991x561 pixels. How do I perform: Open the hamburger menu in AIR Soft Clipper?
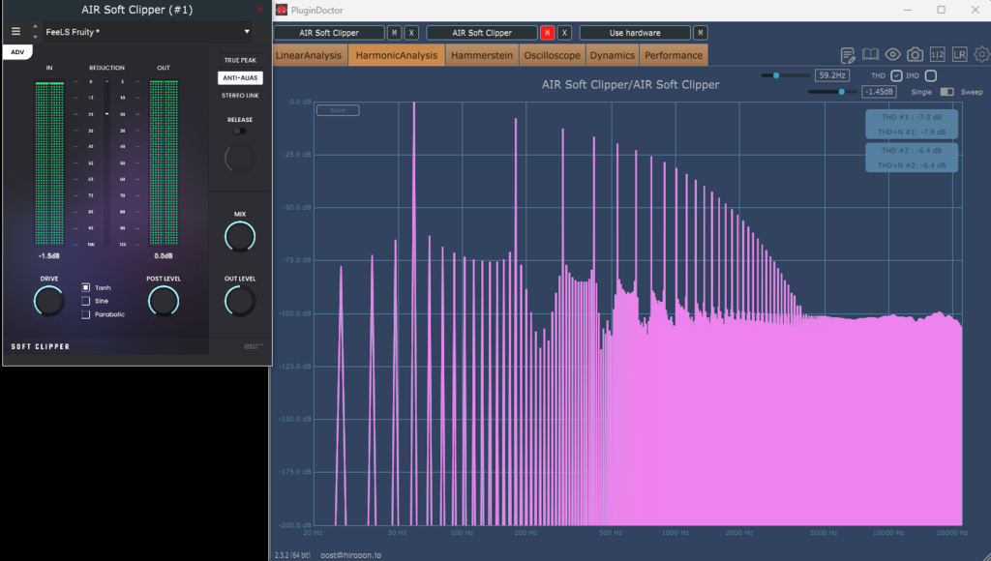pos(15,32)
